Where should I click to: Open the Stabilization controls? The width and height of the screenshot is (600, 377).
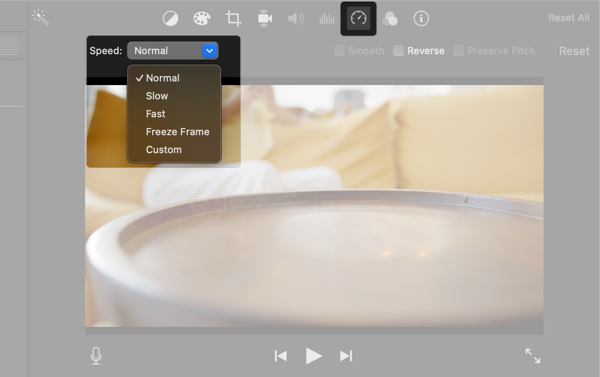point(264,18)
